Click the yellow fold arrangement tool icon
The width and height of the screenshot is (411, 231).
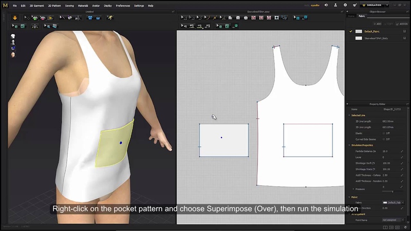50,18
